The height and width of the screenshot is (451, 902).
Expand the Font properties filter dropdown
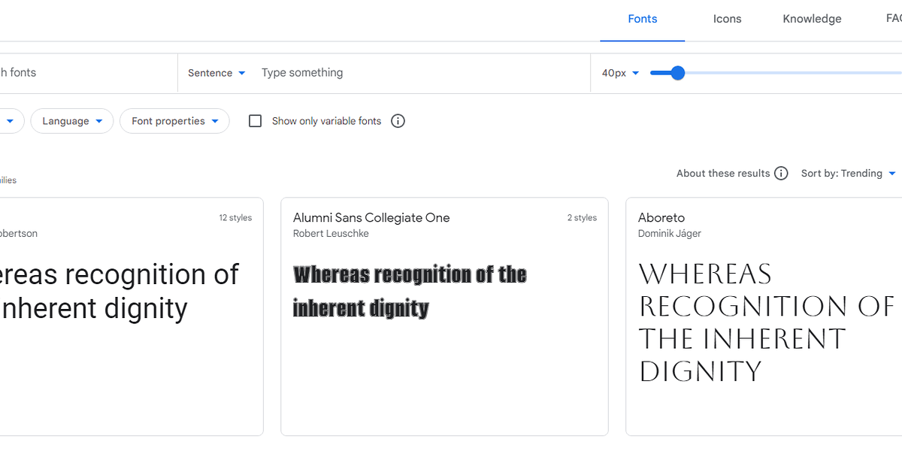(x=174, y=121)
